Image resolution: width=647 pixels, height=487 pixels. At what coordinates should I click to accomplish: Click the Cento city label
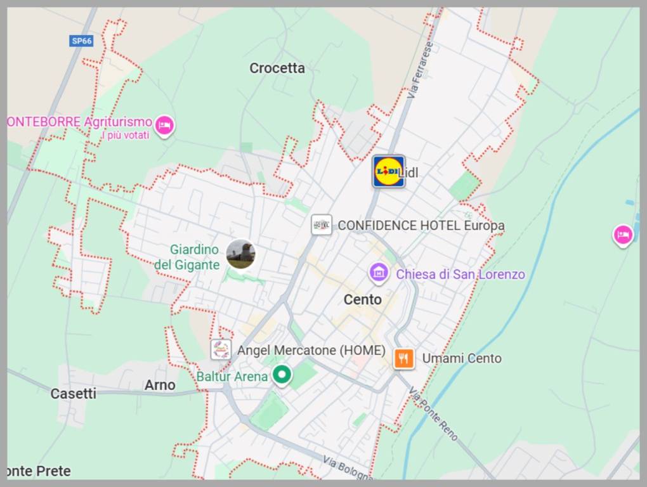[x=362, y=300]
